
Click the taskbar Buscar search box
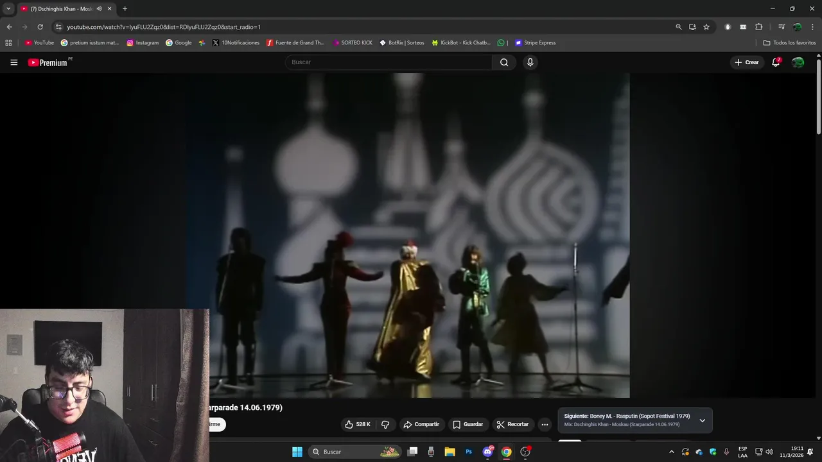click(355, 452)
